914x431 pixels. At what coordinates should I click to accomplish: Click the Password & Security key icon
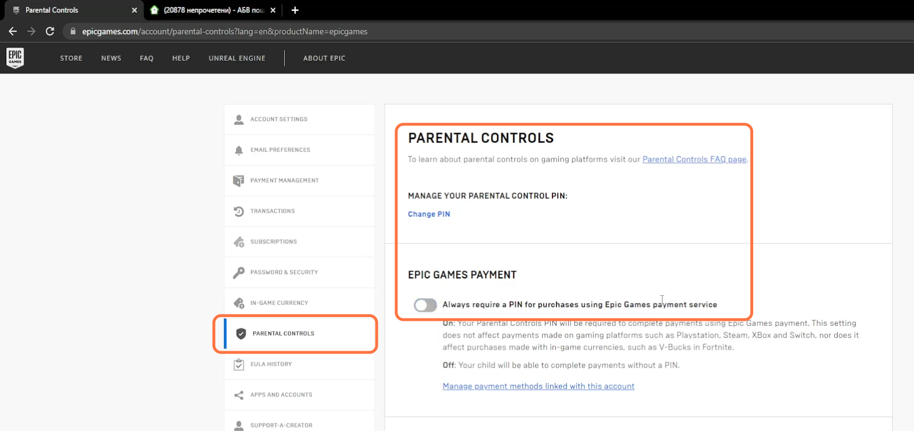[x=239, y=273]
